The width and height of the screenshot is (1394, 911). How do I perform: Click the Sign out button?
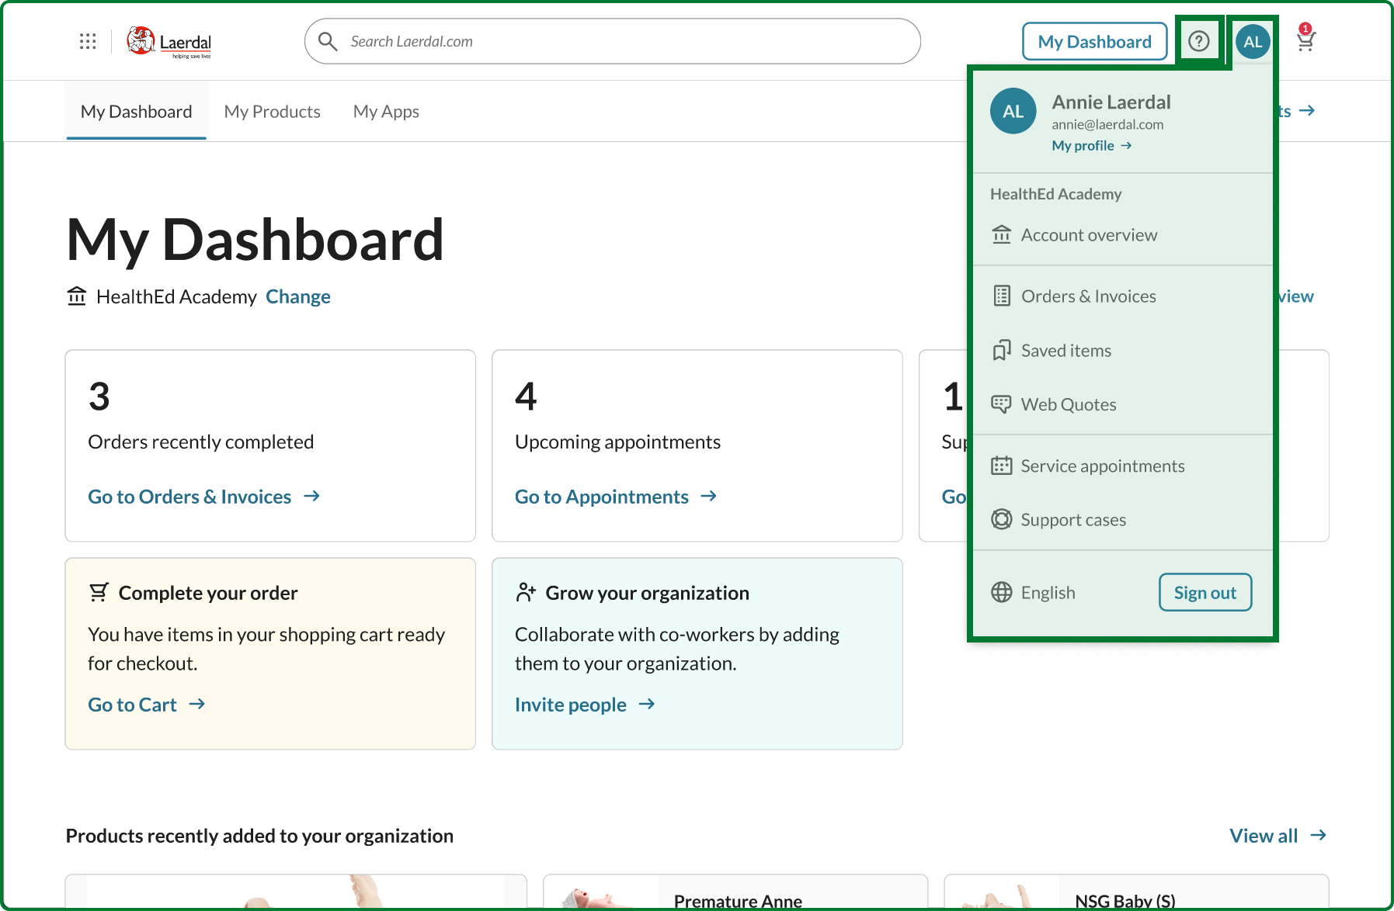pyautogui.click(x=1205, y=593)
